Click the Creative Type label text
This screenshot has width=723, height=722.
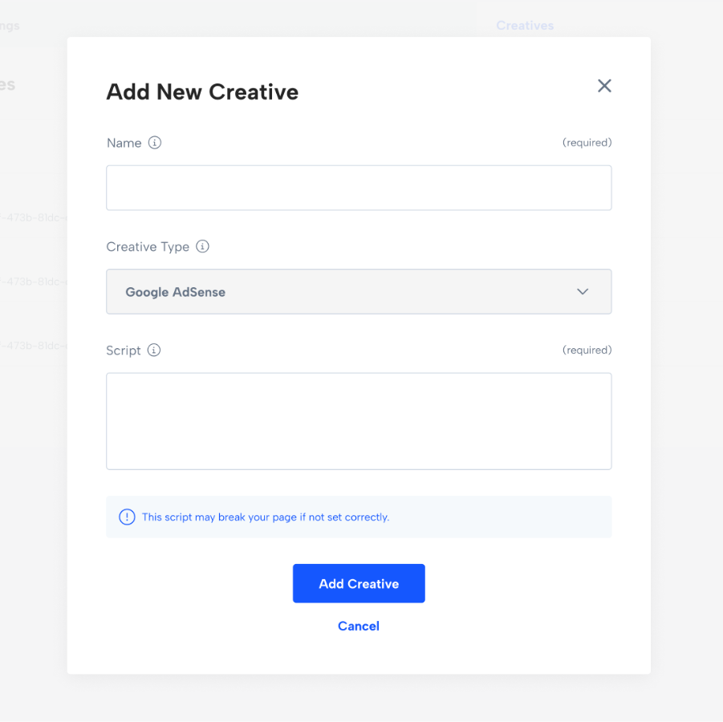[x=148, y=246]
